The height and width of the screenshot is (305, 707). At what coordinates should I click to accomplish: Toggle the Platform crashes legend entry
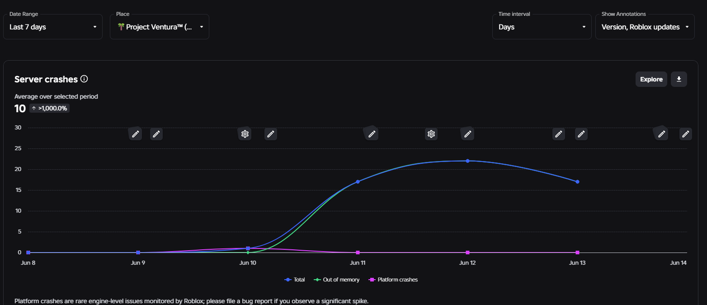(x=393, y=280)
